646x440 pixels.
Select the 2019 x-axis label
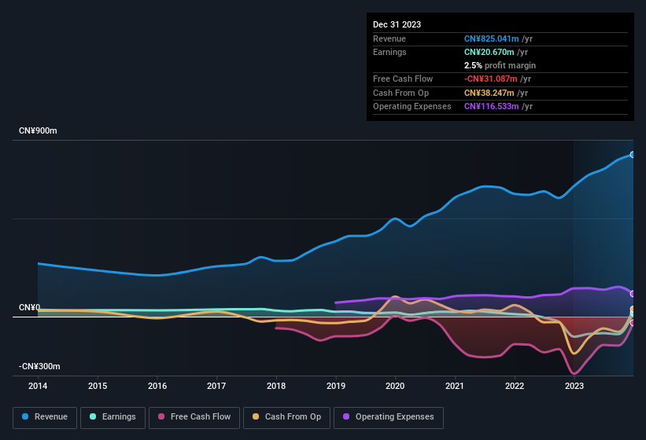point(336,386)
